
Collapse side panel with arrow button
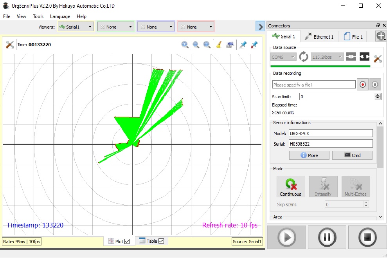(260, 26)
